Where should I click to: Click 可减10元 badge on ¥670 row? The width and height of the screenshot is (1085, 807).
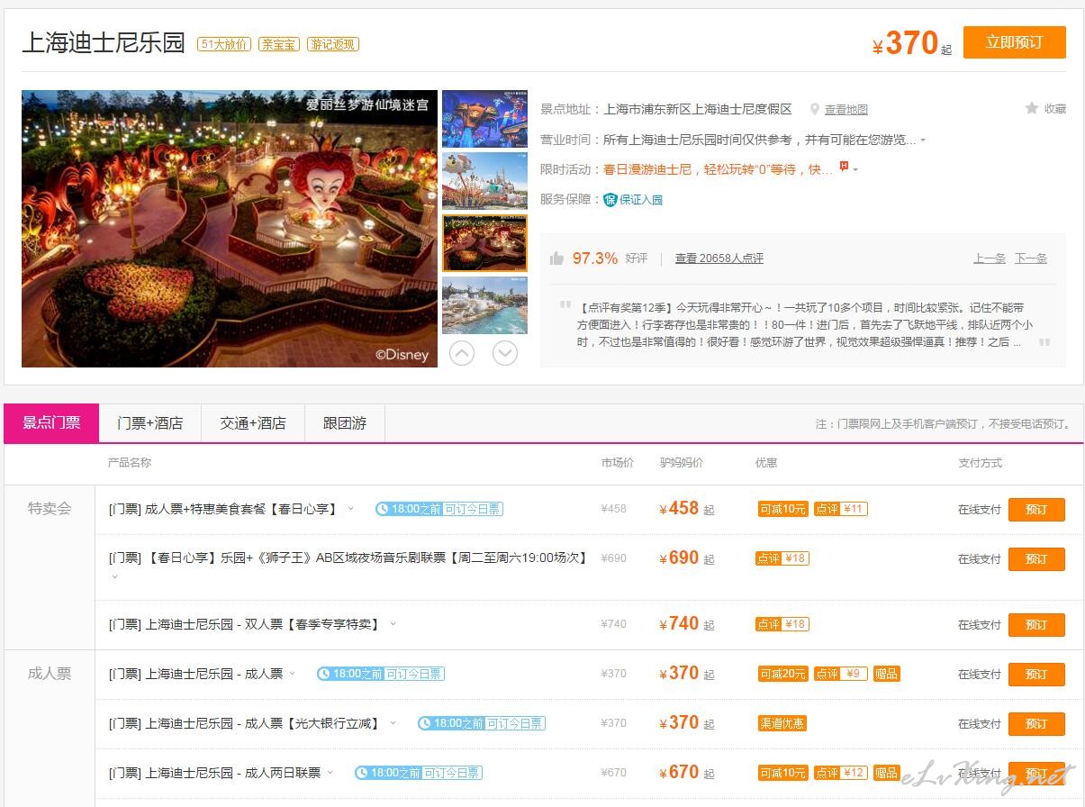coord(782,773)
